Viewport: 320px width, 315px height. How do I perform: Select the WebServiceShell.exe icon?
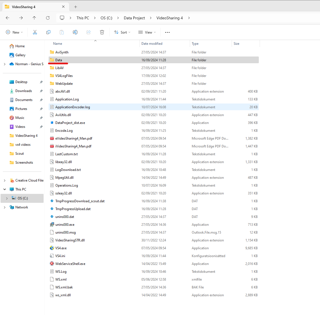[x=52, y=264]
